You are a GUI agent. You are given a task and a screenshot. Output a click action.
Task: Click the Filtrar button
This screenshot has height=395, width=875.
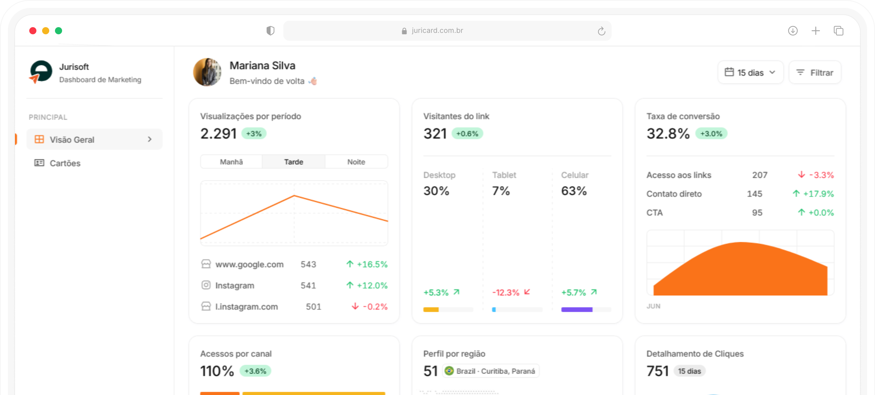[x=815, y=72]
